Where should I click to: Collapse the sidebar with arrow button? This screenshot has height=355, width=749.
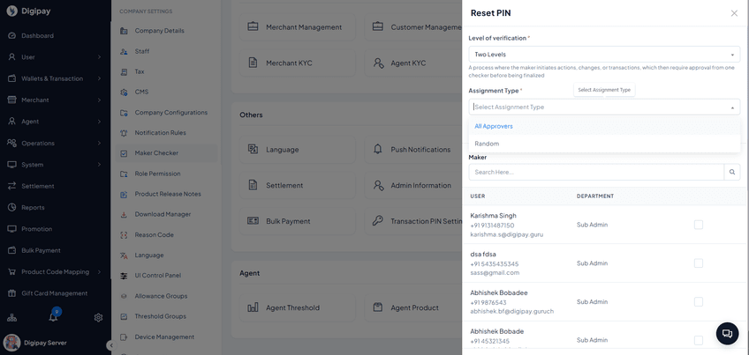tap(110, 345)
